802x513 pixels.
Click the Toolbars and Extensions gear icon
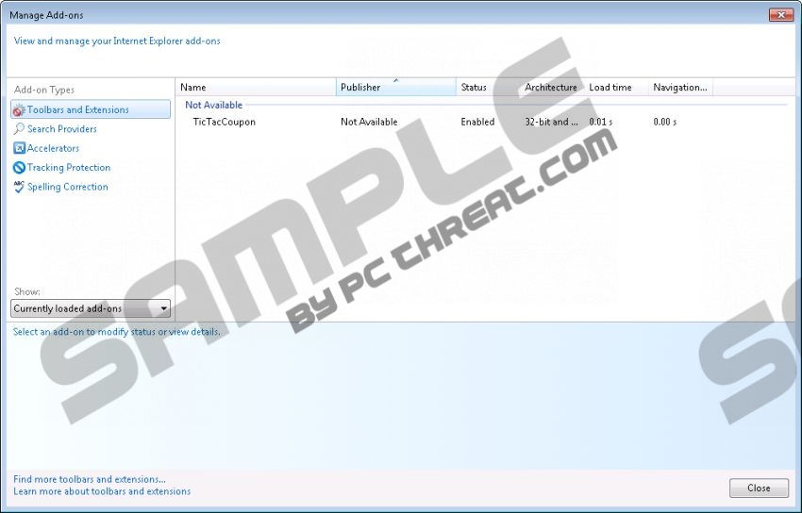pyautogui.click(x=19, y=110)
